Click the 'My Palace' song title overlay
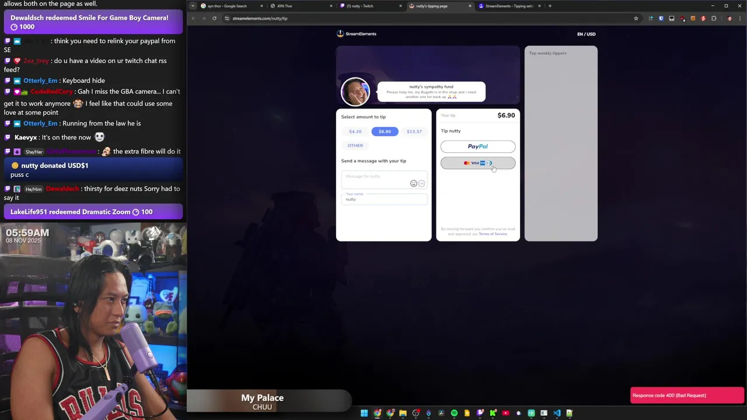The image size is (747, 420). click(263, 398)
